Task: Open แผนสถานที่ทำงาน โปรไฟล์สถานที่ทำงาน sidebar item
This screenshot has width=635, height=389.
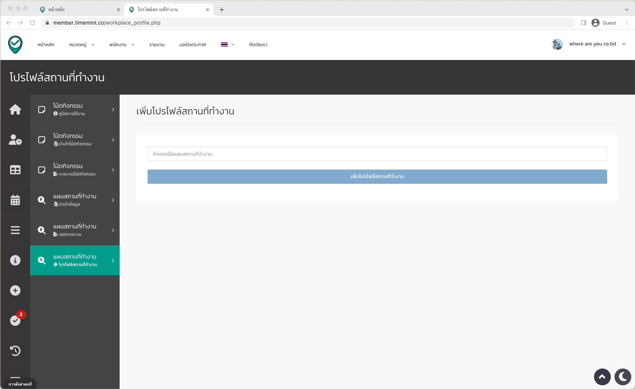Action: 75,260
